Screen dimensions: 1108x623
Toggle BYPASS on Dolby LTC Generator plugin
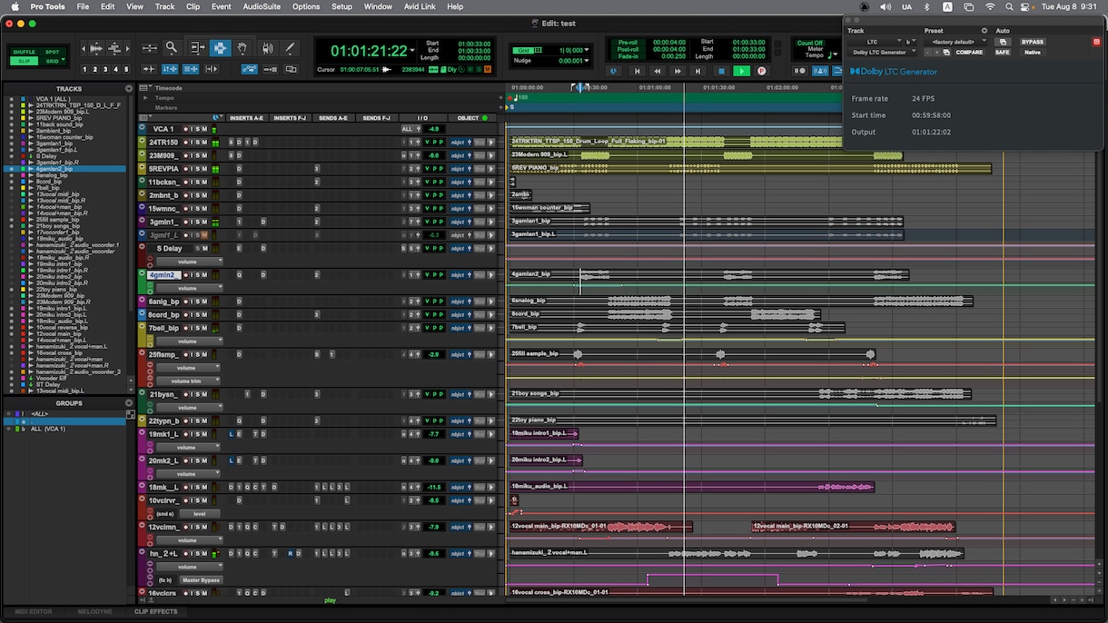click(1033, 42)
